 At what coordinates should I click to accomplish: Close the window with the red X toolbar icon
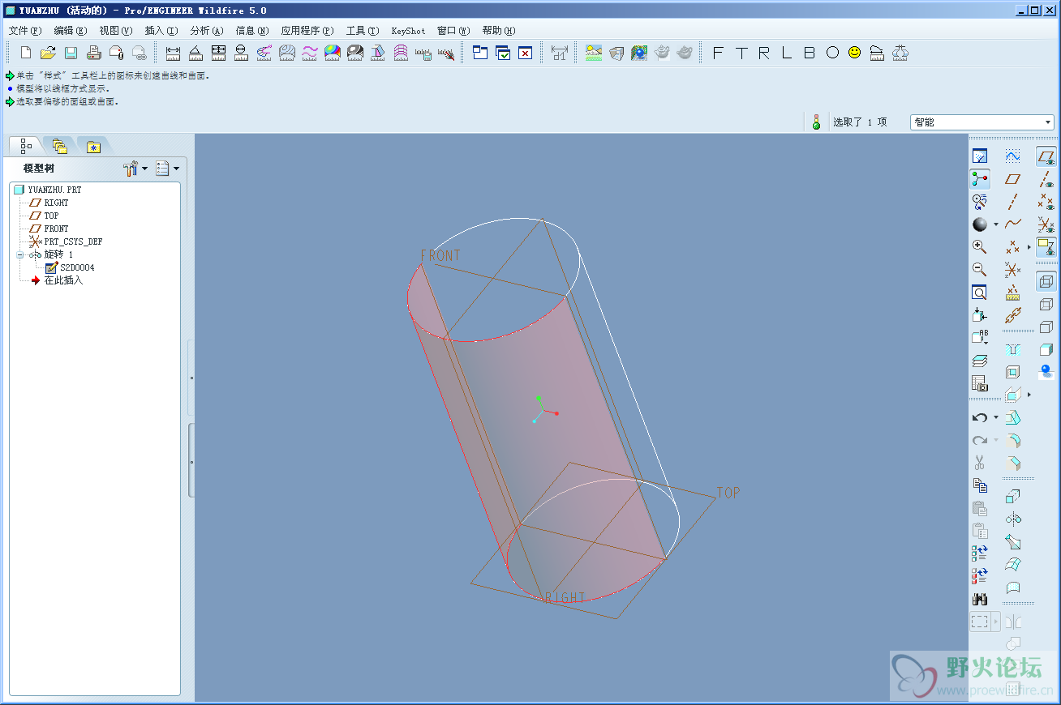525,53
